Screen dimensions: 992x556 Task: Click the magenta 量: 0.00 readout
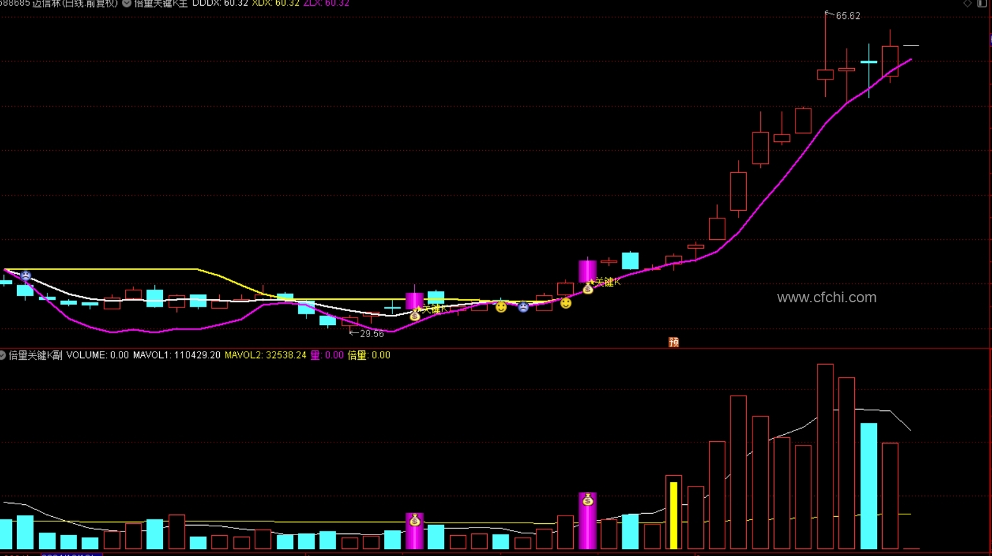pyautogui.click(x=327, y=355)
